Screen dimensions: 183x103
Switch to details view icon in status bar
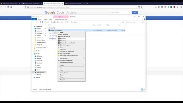click(x=142, y=90)
